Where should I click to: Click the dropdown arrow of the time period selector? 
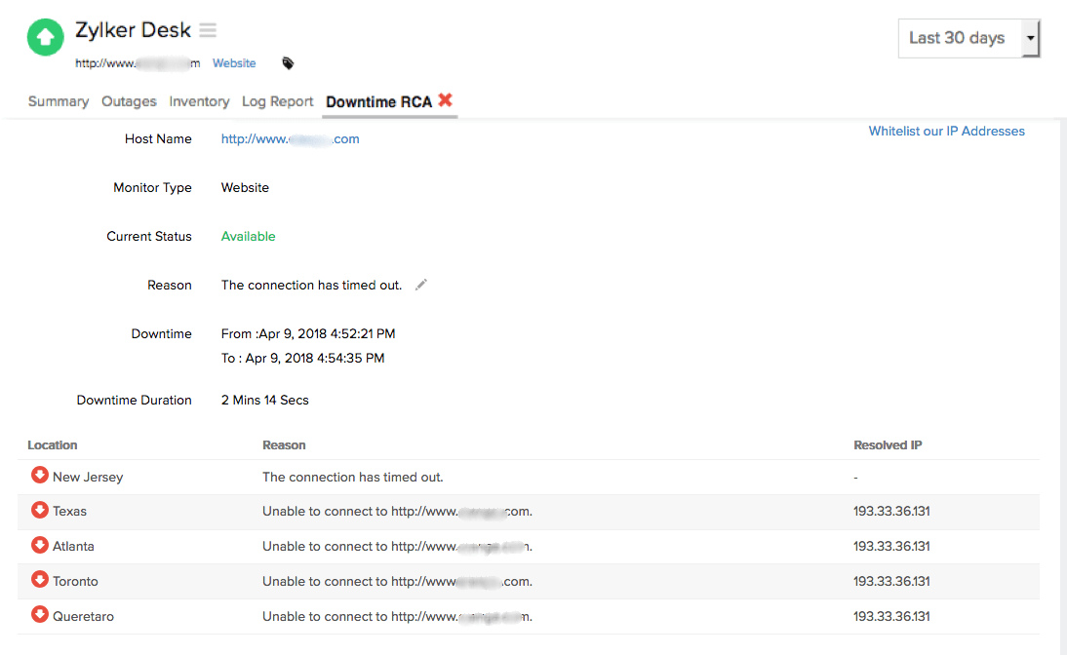pyautogui.click(x=1030, y=38)
